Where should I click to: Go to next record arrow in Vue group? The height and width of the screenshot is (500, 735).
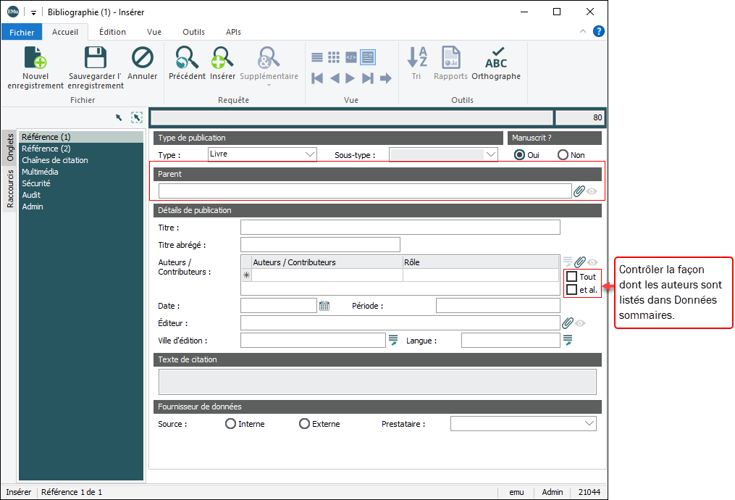(x=350, y=78)
